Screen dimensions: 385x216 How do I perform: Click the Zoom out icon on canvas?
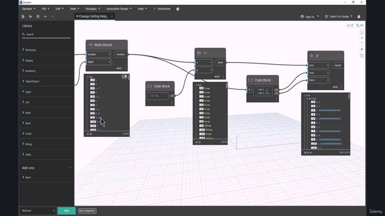(x=362, y=43)
